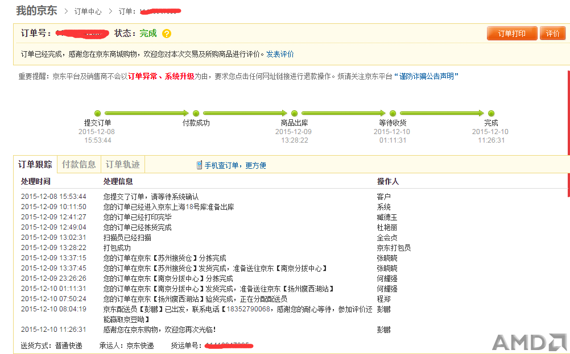
Task: Click the 送货方式：普通快递 text
Action: coord(51,345)
